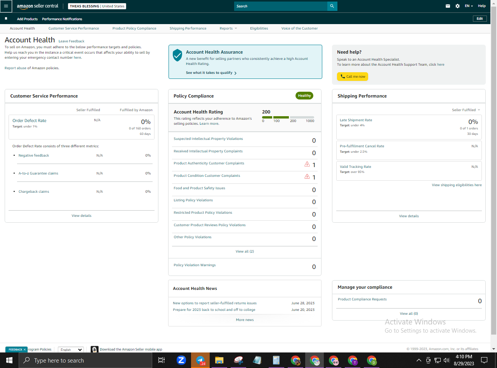Open Performance Notifications bookmark

(62, 19)
